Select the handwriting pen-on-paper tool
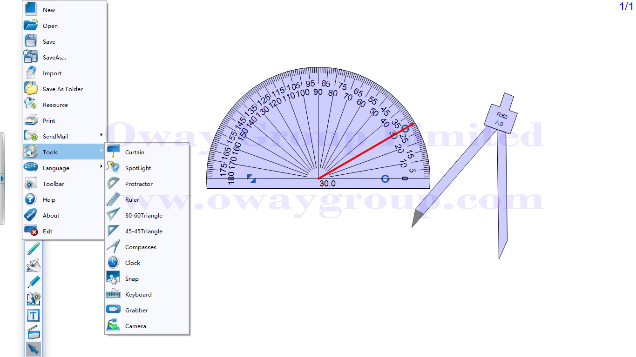 tap(34, 265)
